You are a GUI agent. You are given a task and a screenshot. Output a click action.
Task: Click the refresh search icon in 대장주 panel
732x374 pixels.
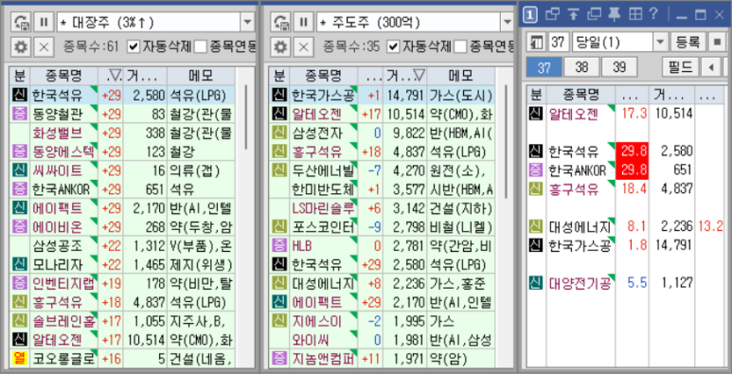(x=21, y=22)
